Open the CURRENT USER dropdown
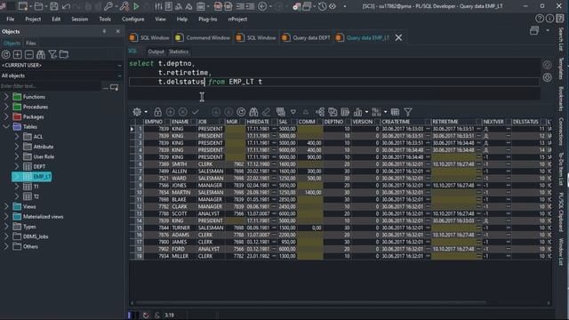The image size is (569, 320). click(x=61, y=65)
